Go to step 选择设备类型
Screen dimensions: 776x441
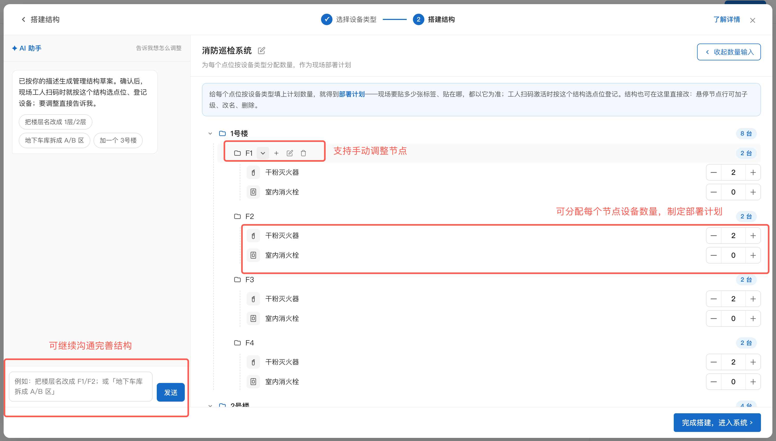click(x=349, y=20)
